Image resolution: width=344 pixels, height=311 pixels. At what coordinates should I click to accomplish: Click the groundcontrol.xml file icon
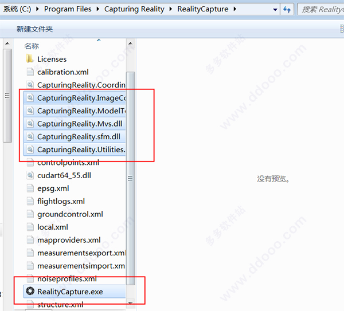click(x=30, y=214)
